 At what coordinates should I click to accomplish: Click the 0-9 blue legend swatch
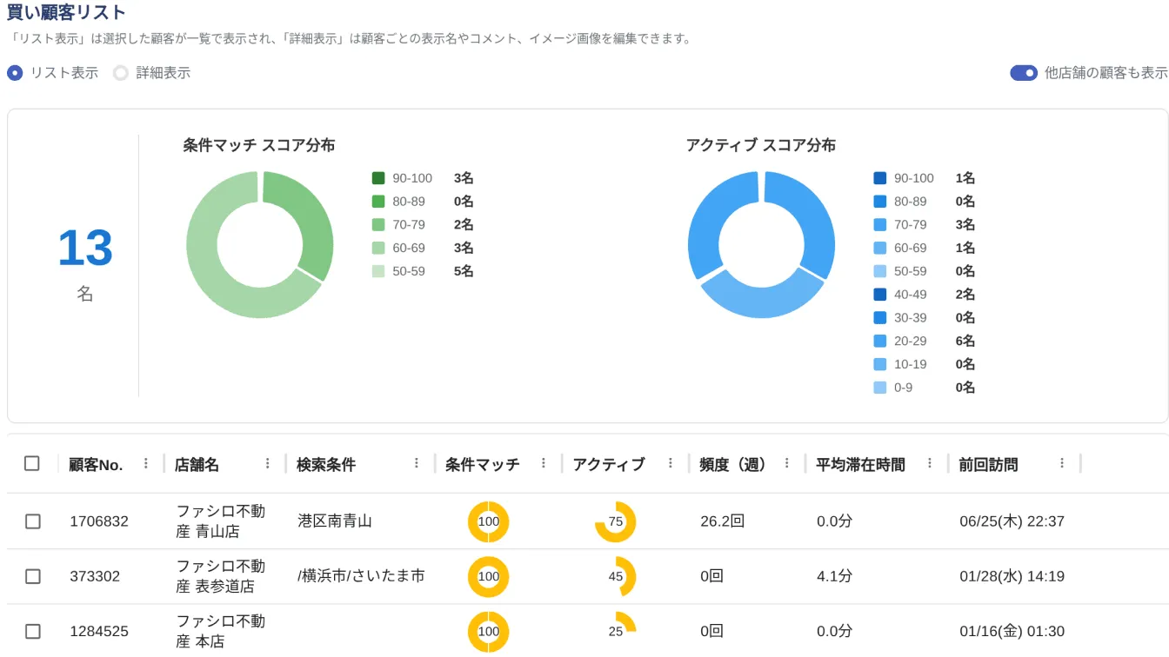pyautogui.click(x=880, y=388)
